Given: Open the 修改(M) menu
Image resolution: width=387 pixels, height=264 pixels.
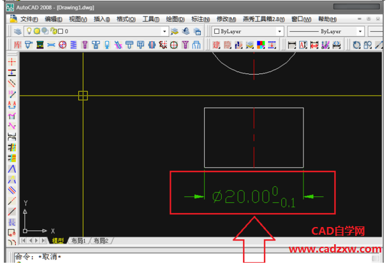Looking at the screenshot, I should point(226,19).
